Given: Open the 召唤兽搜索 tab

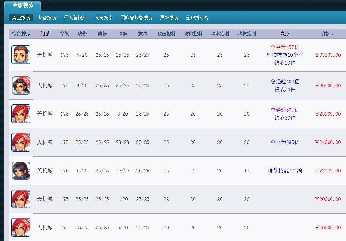Looking at the screenshot, I should click(75, 18).
